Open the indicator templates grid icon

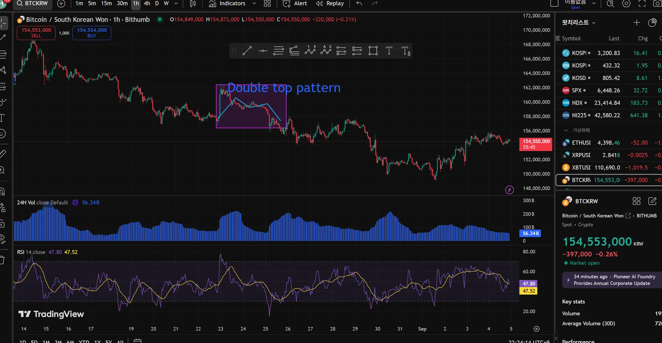(x=267, y=3)
